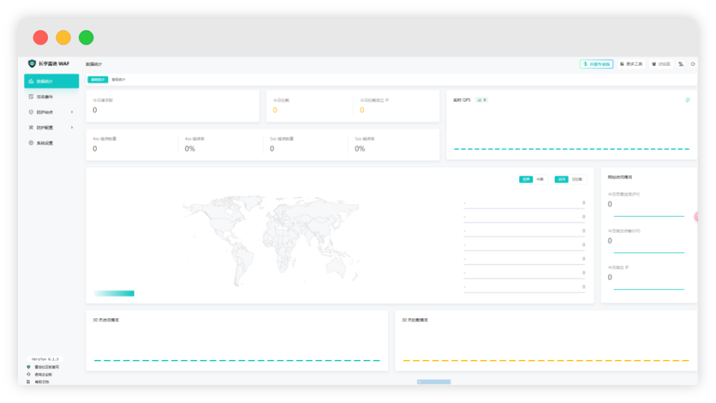
Task: Click the 4xx 错误数量 value
Action: (x=95, y=148)
